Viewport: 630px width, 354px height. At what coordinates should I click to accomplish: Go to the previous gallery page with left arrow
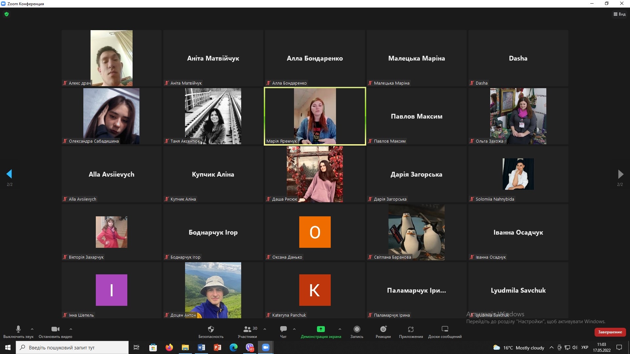click(9, 174)
